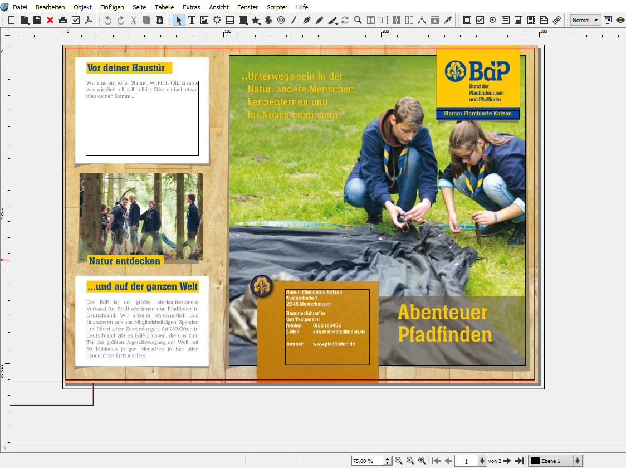Select the Text Frame tool
This screenshot has height=468, width=626.
pyautogui.click(x=192, y=20)
